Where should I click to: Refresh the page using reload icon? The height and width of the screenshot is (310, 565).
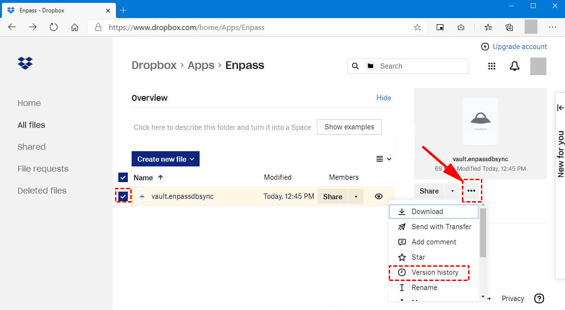[54, 28]
